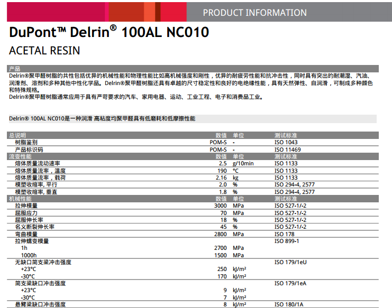Click the ISO 179/1eU test standard
392x308 pixels.
[x=290, y=263]
